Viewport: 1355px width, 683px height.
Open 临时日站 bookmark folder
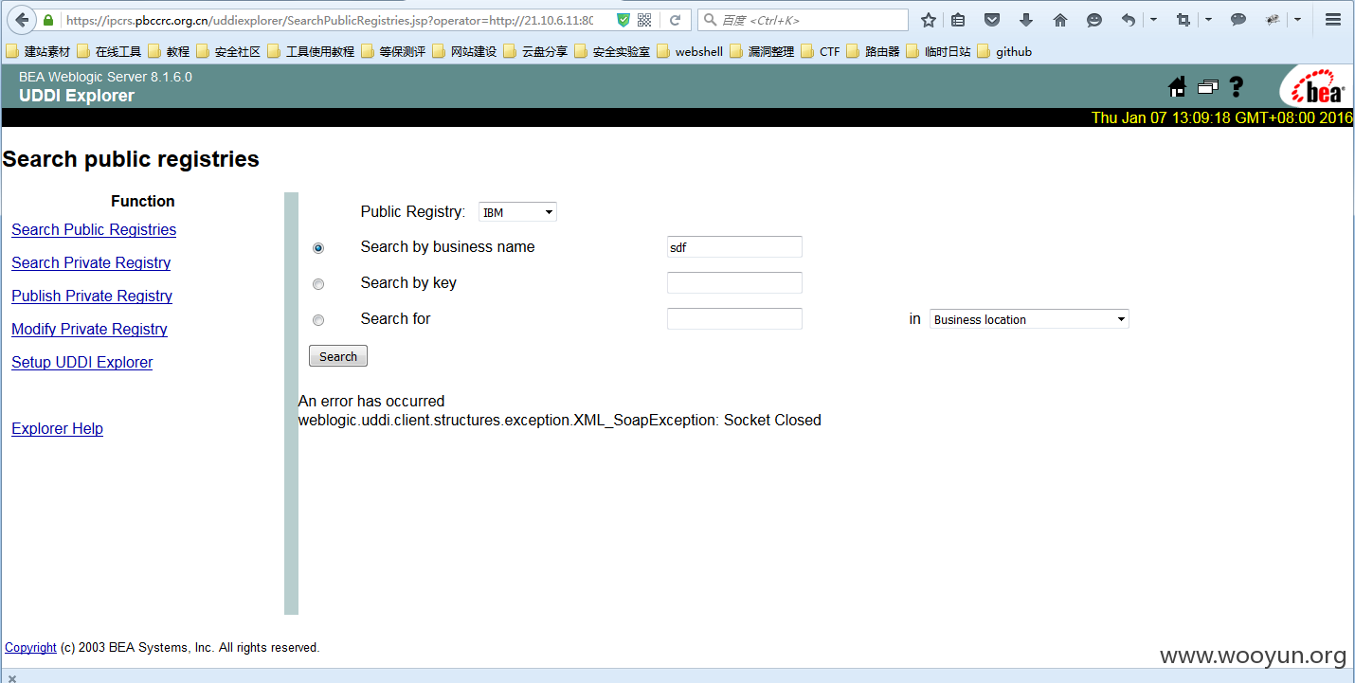(938, 51)
